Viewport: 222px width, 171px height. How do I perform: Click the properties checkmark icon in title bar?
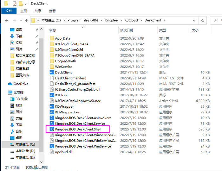click(x=15, y=3)
